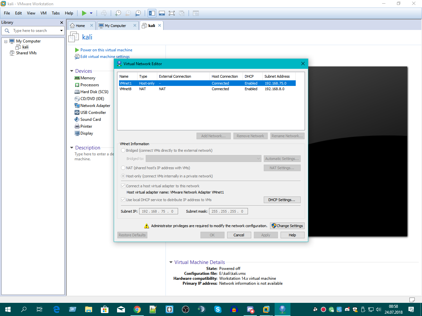422x316 pixels.
Task: Open the Bridged to dropdown
Action: point(203,159)
